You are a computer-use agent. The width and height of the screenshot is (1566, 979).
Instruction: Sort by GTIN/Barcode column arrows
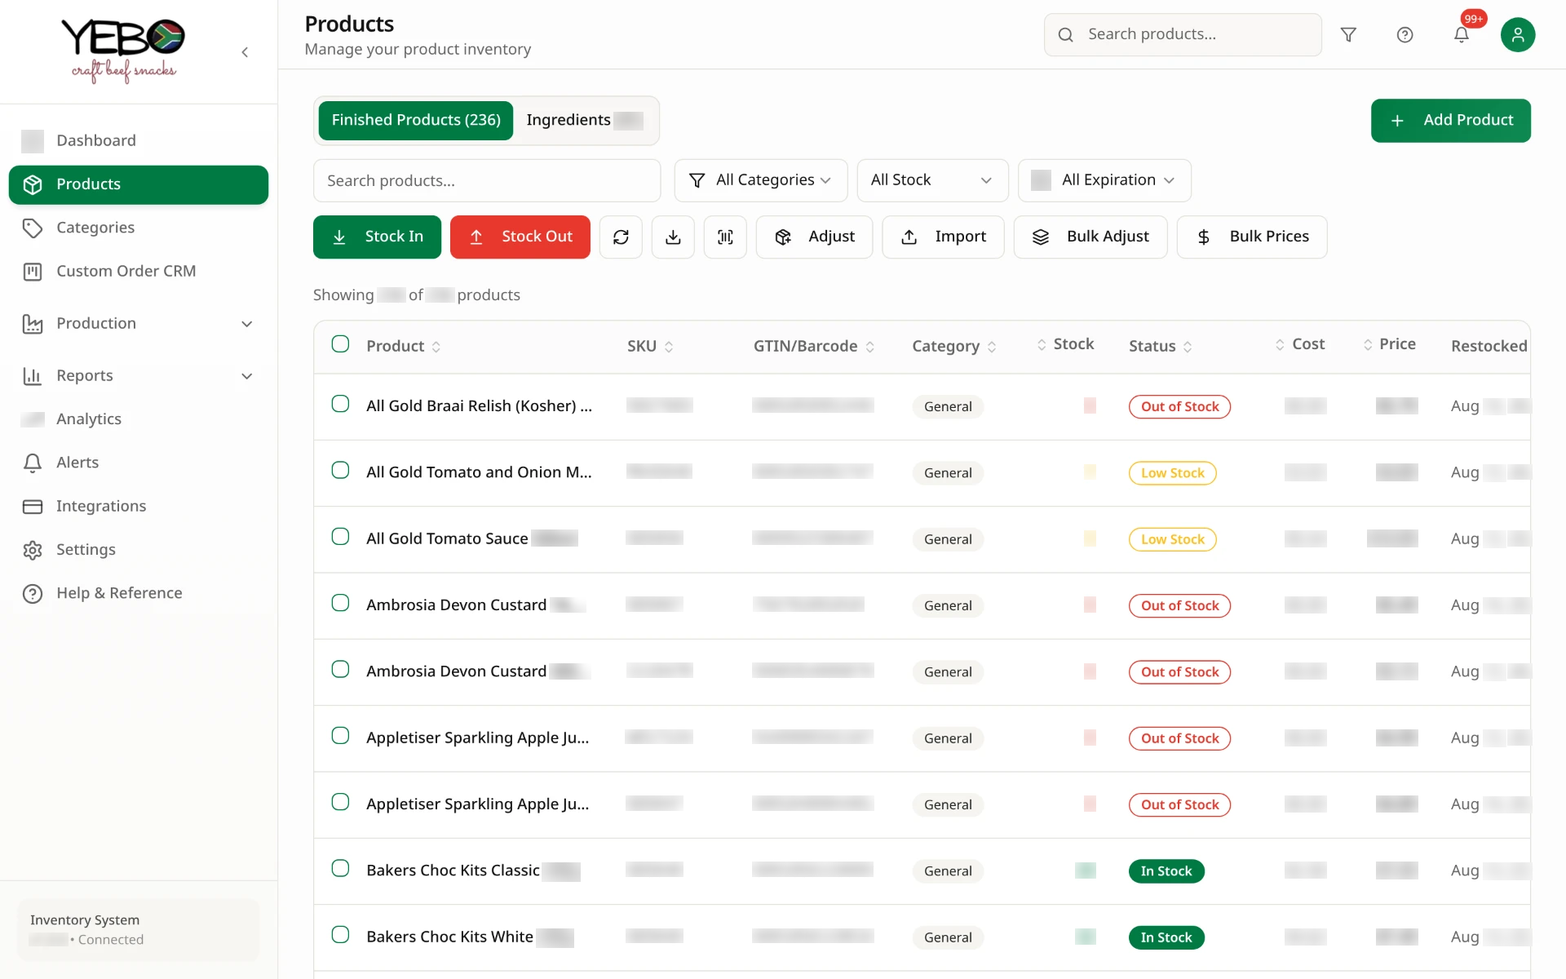pos(870,347)
